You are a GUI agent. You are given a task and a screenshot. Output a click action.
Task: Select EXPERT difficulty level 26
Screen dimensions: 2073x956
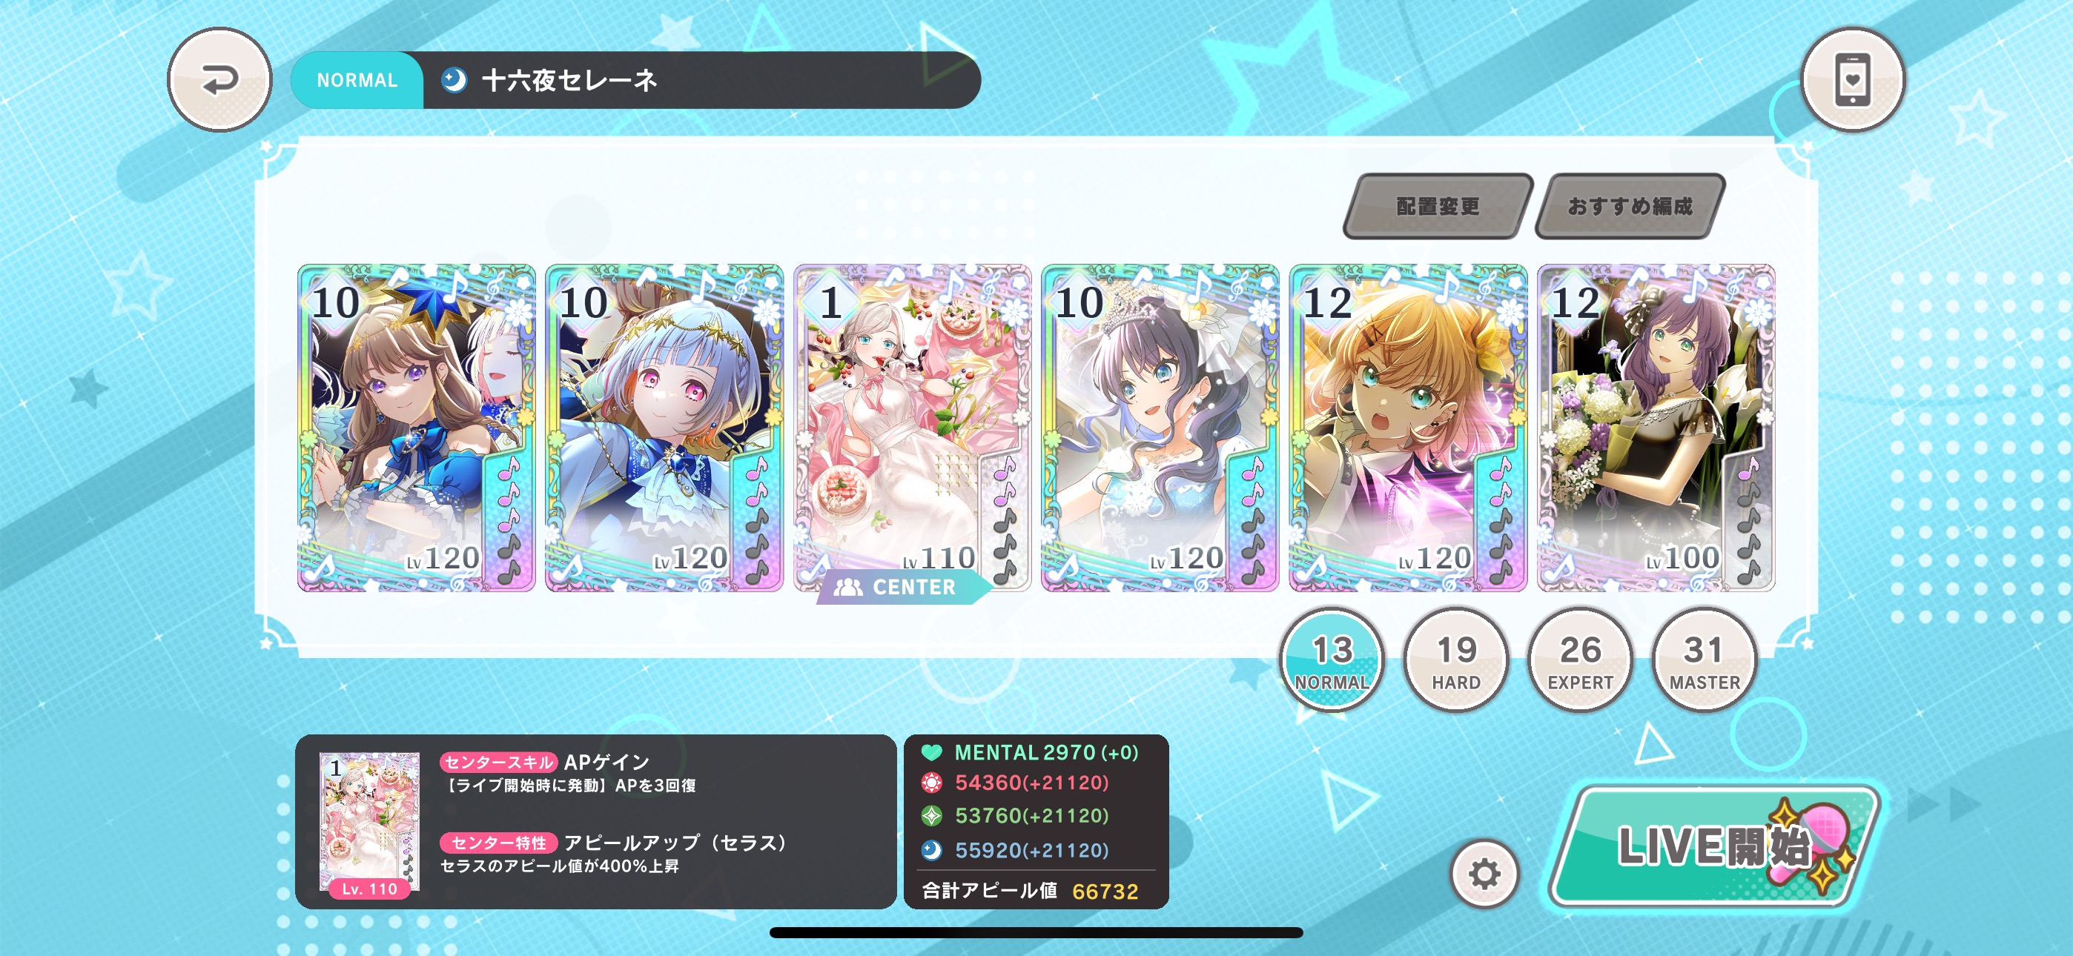(1580, 660)
